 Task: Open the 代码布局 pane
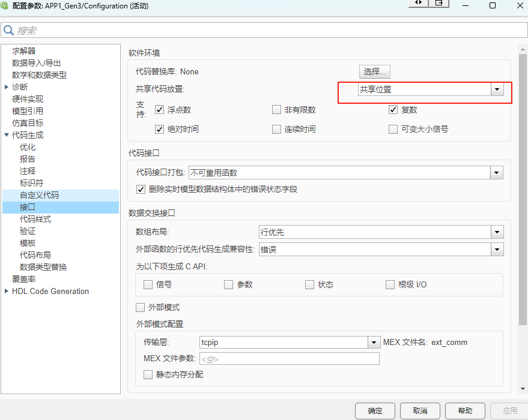[35, 255]
